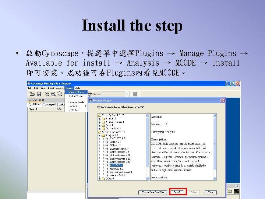This screenshot has height=199, width=265.
Task: Click description pane scrollbar down arrow
Action: pyautogui.click(x=215, y=178)
